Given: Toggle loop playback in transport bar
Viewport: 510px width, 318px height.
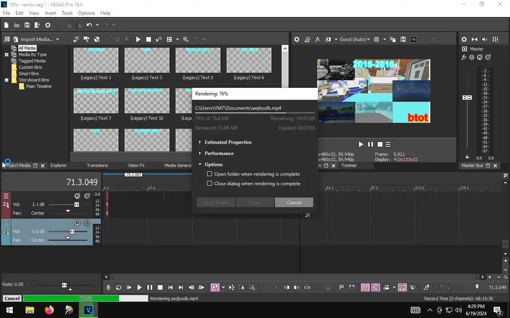Looking at the screenshot, I should click(119, 287).
